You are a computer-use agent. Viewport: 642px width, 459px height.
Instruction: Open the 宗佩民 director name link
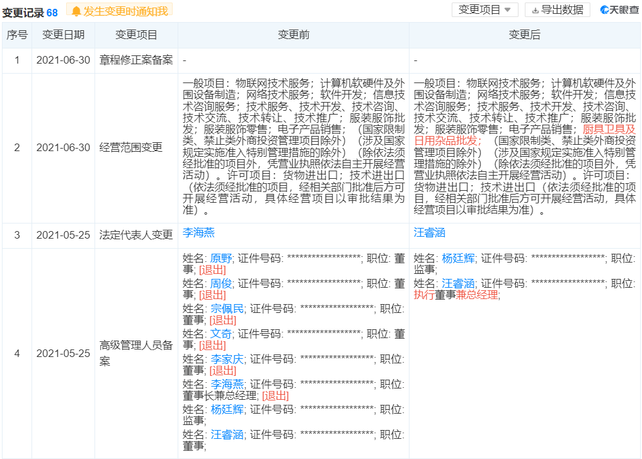(227, 309)
